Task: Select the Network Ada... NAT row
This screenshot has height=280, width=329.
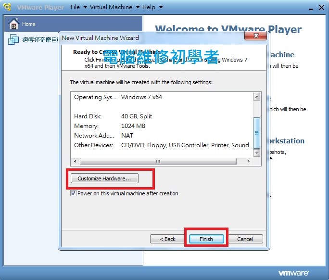Action: point(162,135)
